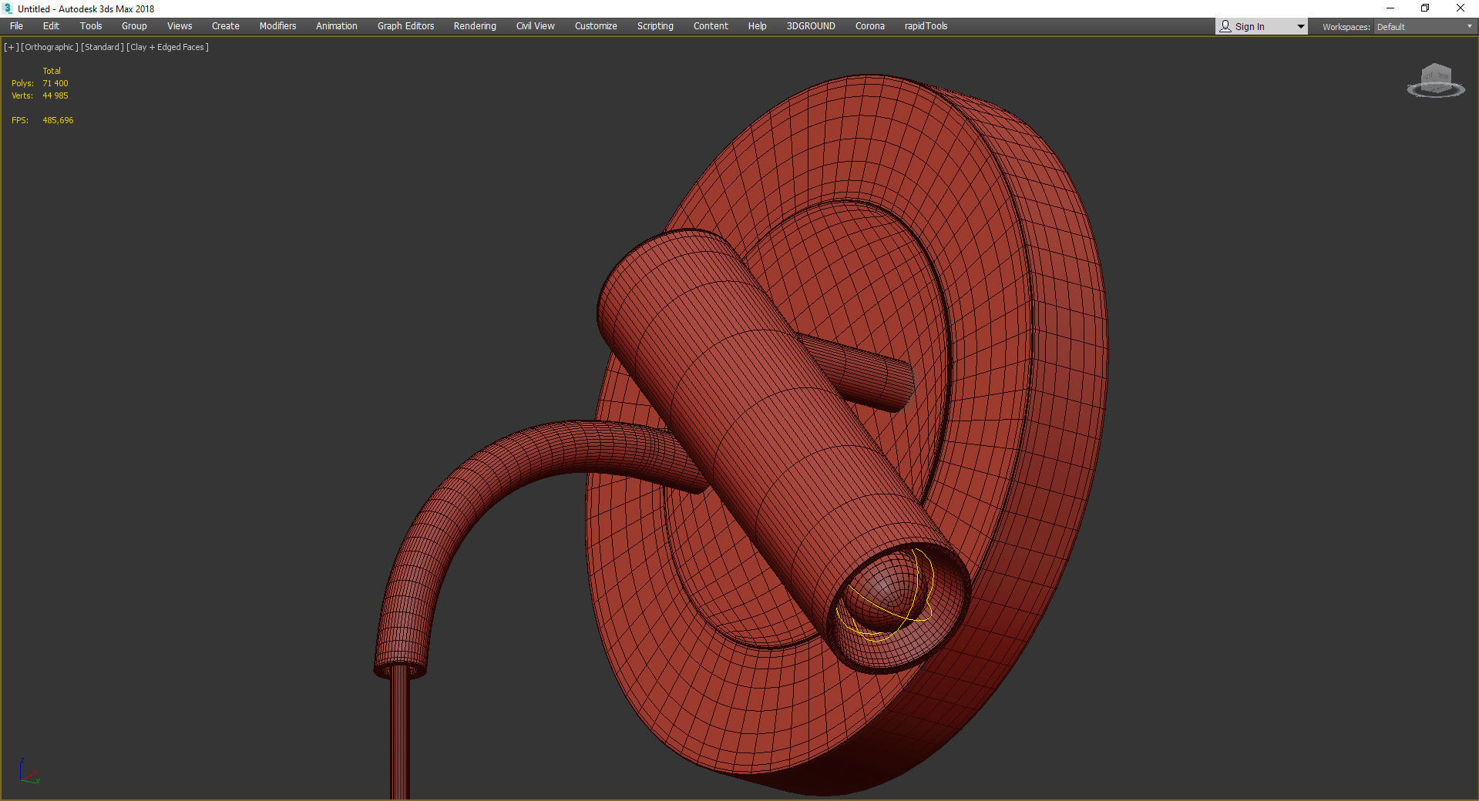
Task: Click the Standard viewport quality label
Action: tap(102, 47)
